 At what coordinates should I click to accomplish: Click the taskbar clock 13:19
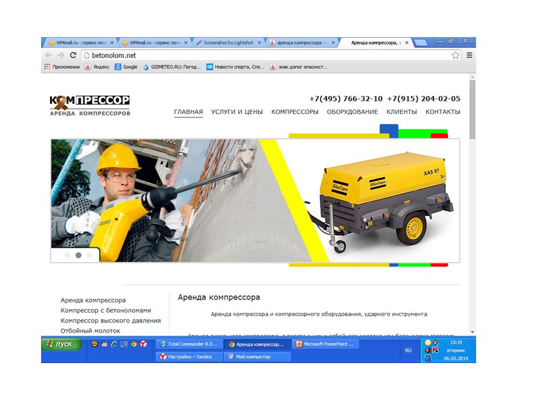coord(456,342)
